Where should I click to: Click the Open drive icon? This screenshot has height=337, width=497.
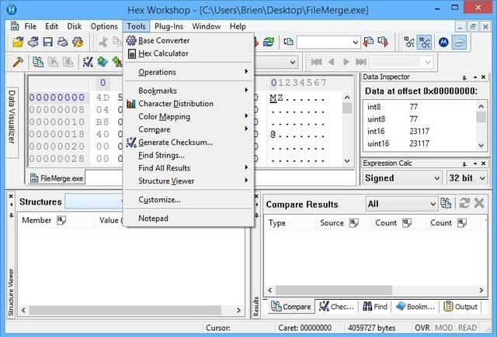point(33,42)
